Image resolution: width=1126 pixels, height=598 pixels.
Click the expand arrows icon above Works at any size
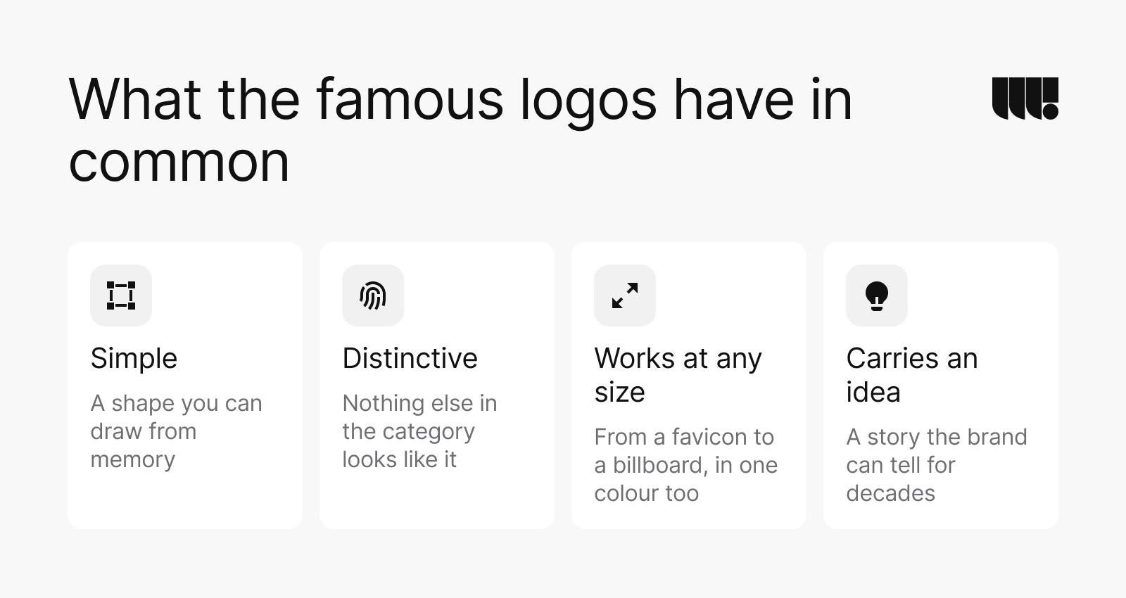click(x=625, y=295)
